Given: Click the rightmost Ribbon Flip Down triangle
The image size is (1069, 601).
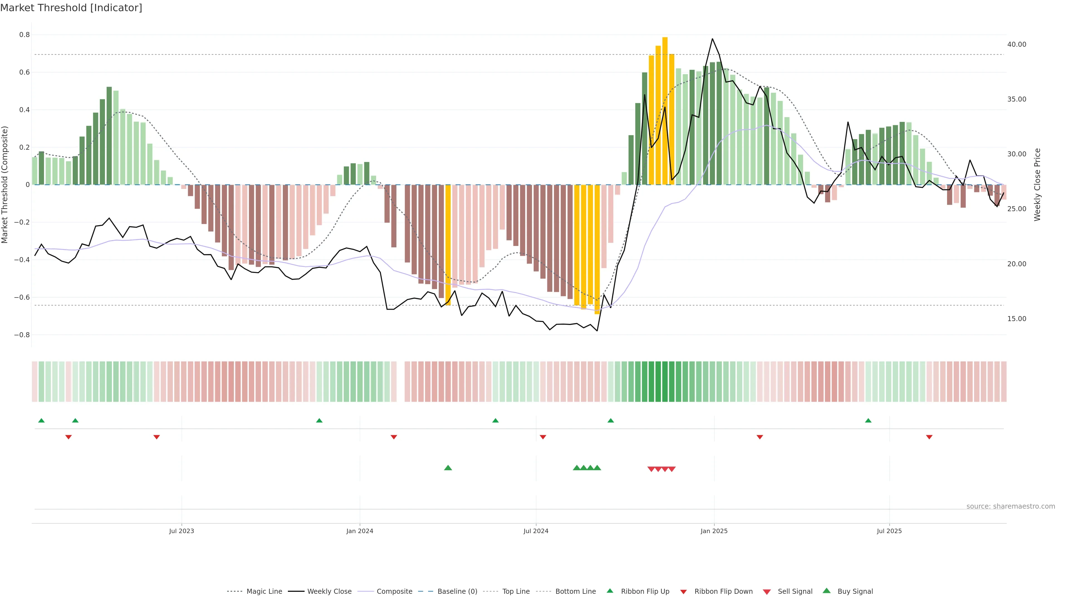Looking at the screenshot, I should click(929, 437).
